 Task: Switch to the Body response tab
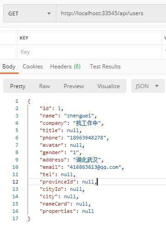coord(9,67)
